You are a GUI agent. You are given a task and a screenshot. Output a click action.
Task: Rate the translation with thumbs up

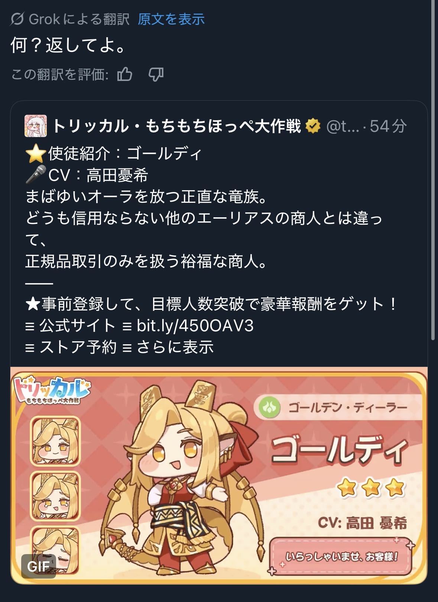[125, 74]
